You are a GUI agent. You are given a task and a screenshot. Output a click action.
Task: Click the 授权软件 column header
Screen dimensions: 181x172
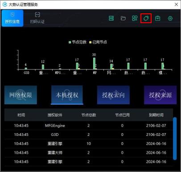(x=55, y=115)
